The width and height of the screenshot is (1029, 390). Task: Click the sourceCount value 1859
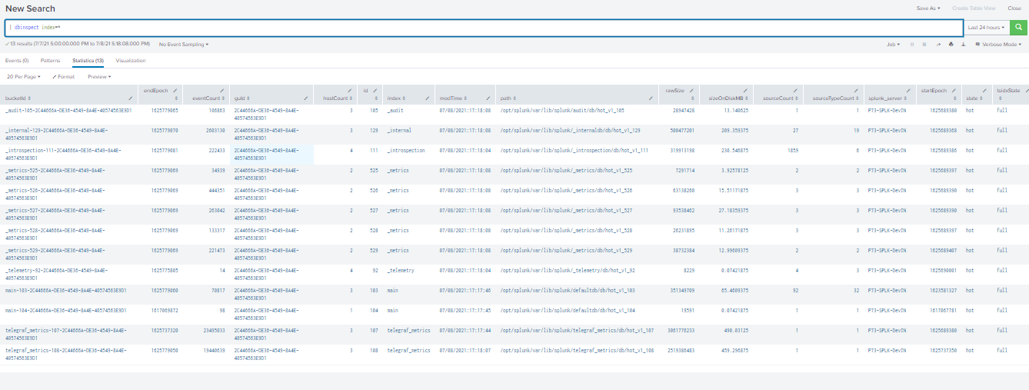click(x=791, y=151)
